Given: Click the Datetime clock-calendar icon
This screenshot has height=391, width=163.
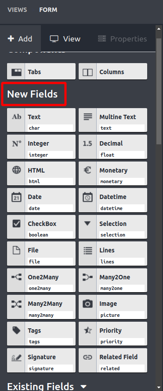Looking at the screenshot, I should (87, 197).
